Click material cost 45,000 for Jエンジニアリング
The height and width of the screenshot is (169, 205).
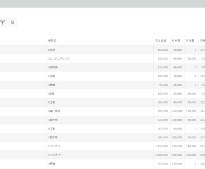point(178,59)
